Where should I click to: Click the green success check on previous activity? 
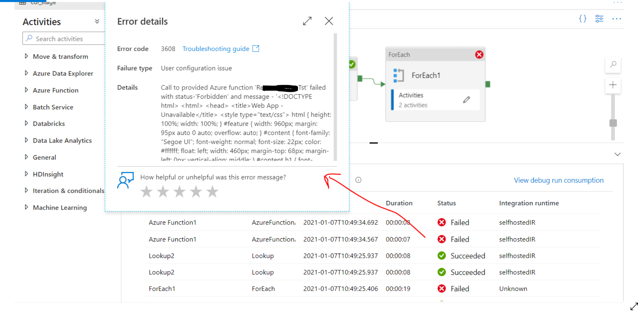click(352, 64)
